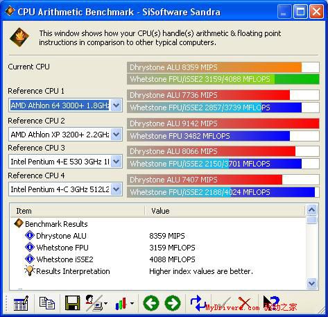Open the Reference CPU 2 Athlon XP dropdown

(116, 135)
